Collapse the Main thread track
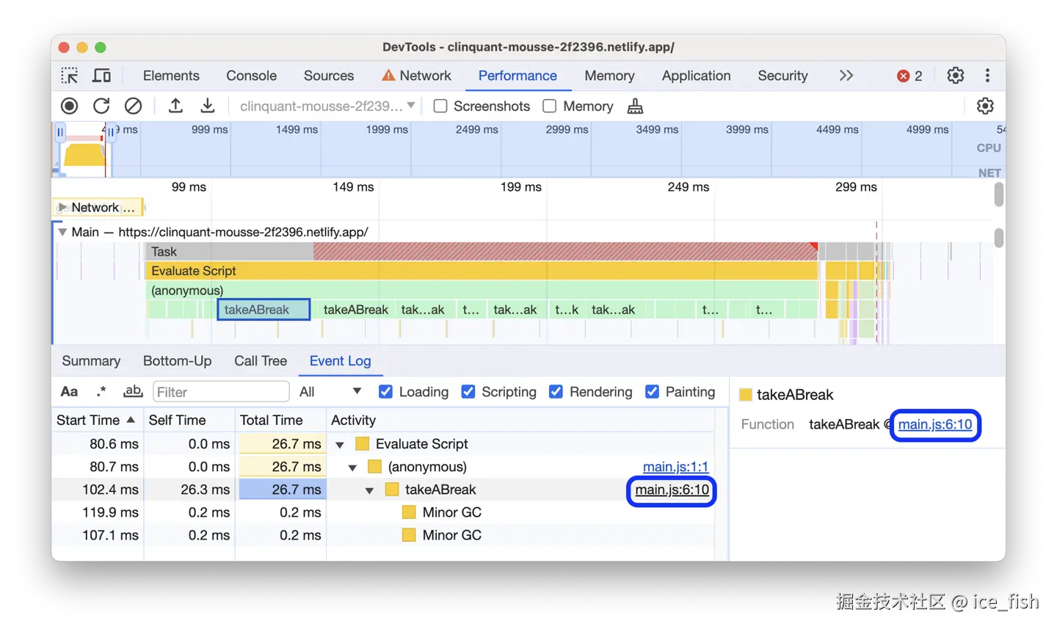This screenshot has height=629, width=1057. tap(62, 232)
